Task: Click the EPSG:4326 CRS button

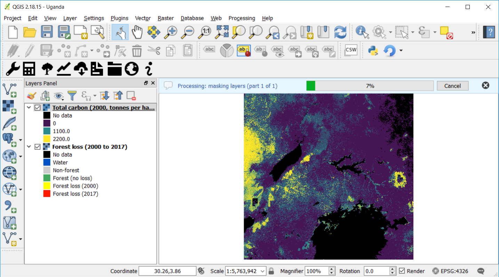Action: [x=450, y=271]
